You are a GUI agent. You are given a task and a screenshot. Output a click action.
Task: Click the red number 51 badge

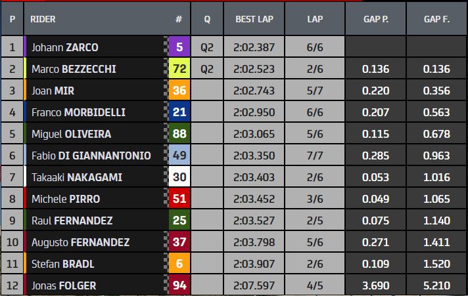coord(179,199)
